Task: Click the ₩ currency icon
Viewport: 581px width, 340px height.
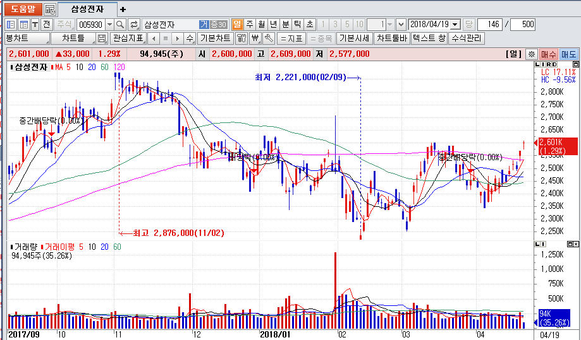Action: (x=255, y=38)
